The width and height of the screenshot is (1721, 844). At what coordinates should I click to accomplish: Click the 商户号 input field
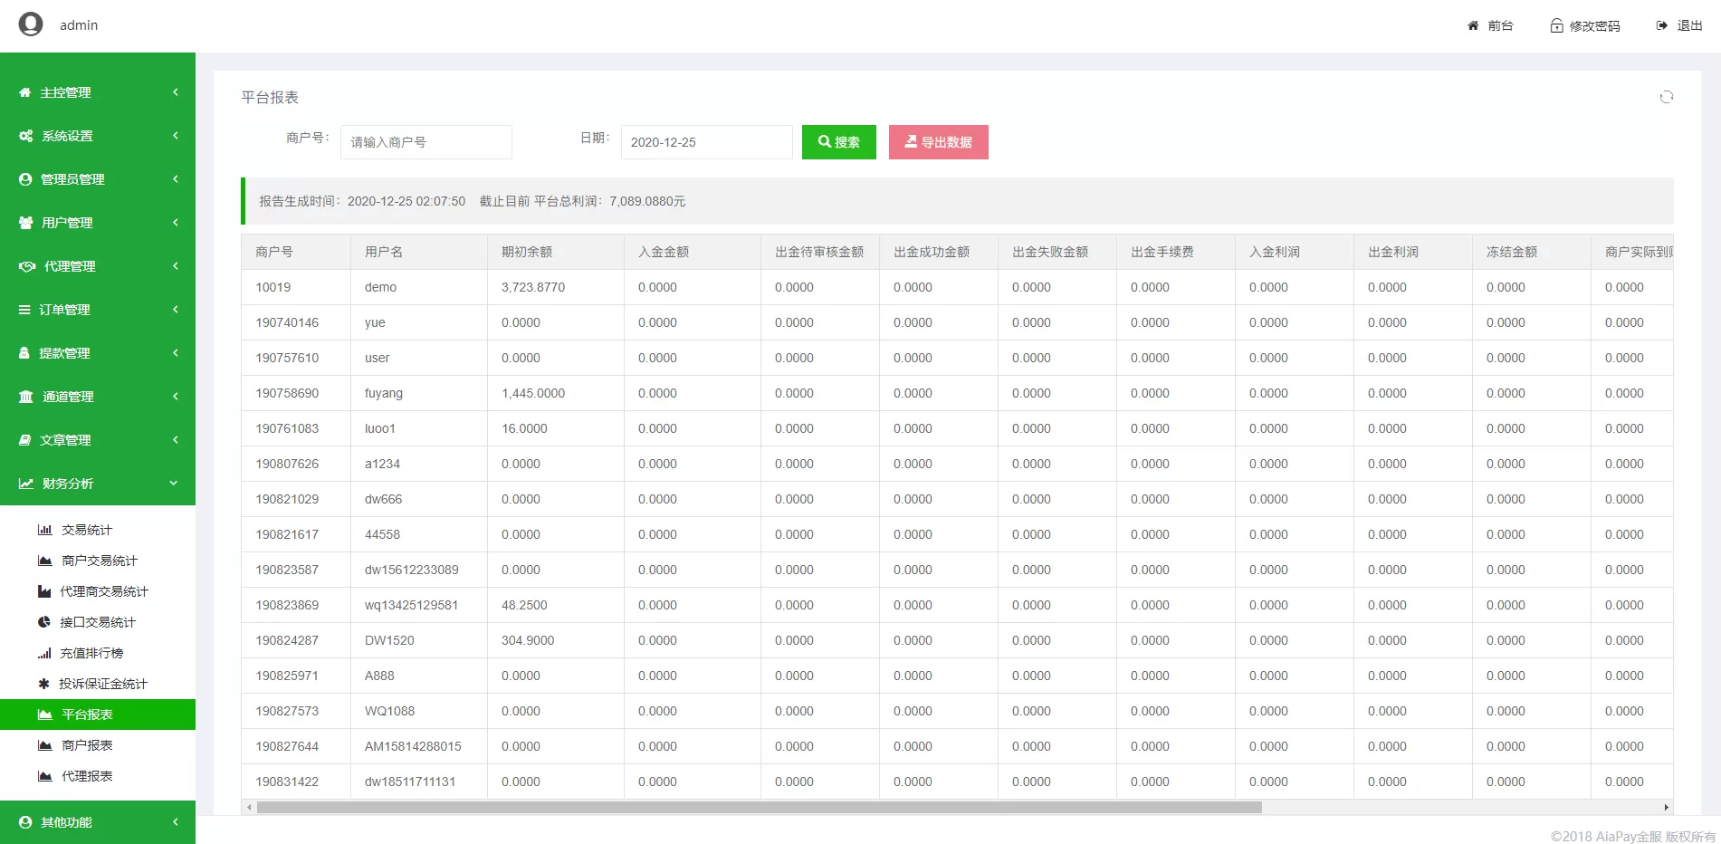[x=425, y=142]
